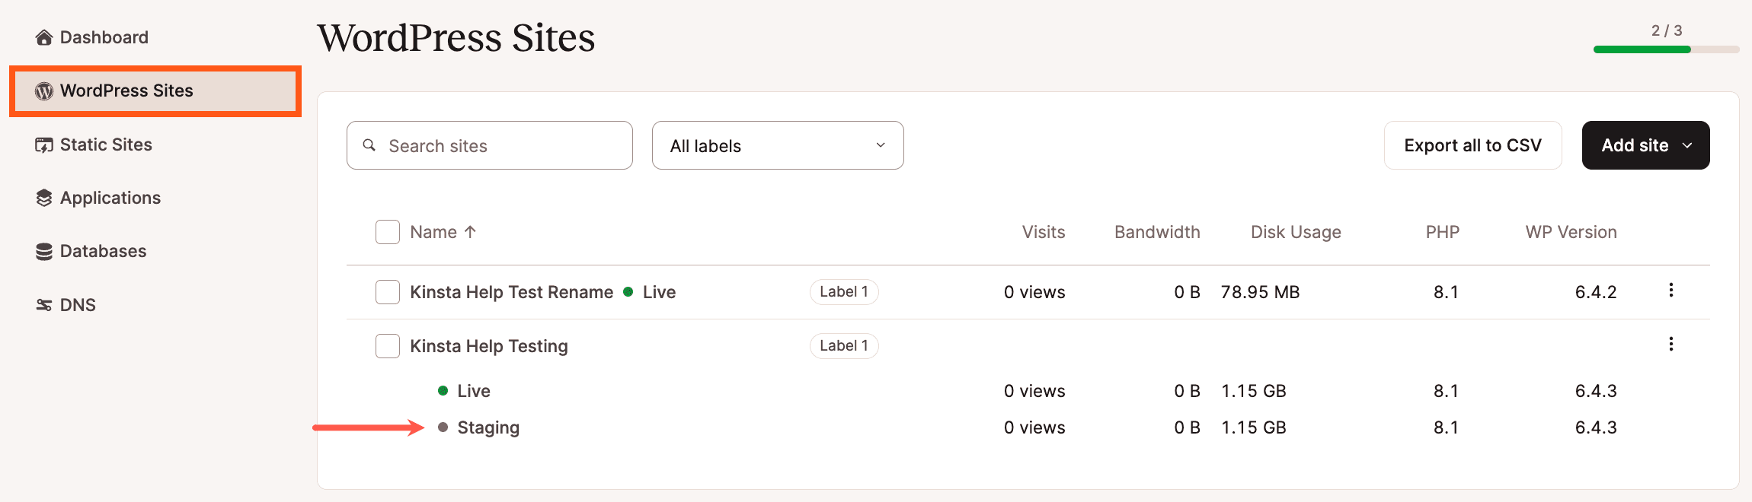
Task: Select the WordPress Sites icon
Action: (x=43, y=91)
